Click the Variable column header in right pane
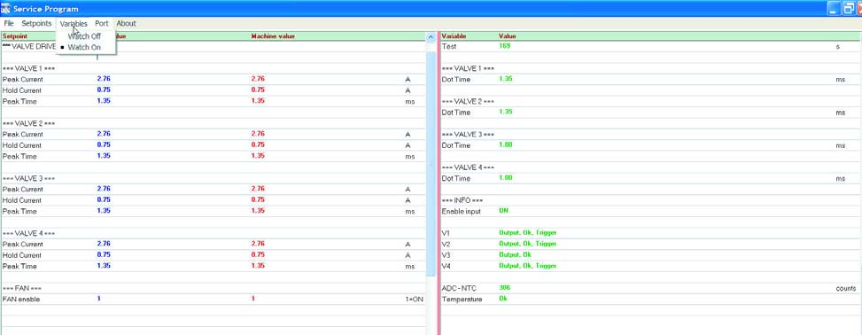 (454, 36)
